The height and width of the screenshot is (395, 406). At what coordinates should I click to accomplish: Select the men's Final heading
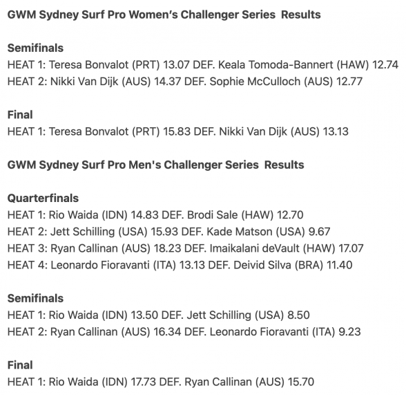pos(20,365)
